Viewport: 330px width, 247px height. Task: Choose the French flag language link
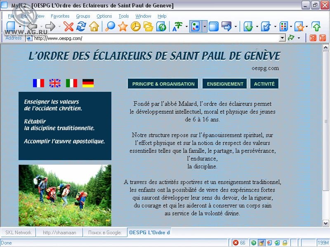pyautogui.click(x=38, y=83)
